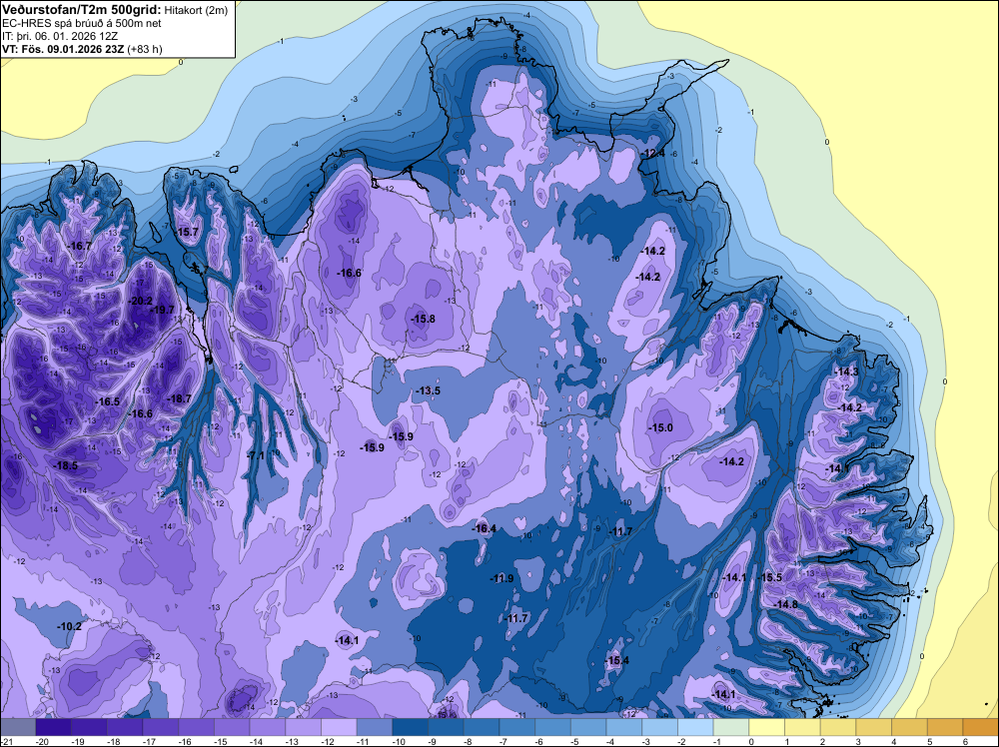Screen dimensions: 999x747
Task: Click the -20.2 temperature label
Action: coord(140,302)
